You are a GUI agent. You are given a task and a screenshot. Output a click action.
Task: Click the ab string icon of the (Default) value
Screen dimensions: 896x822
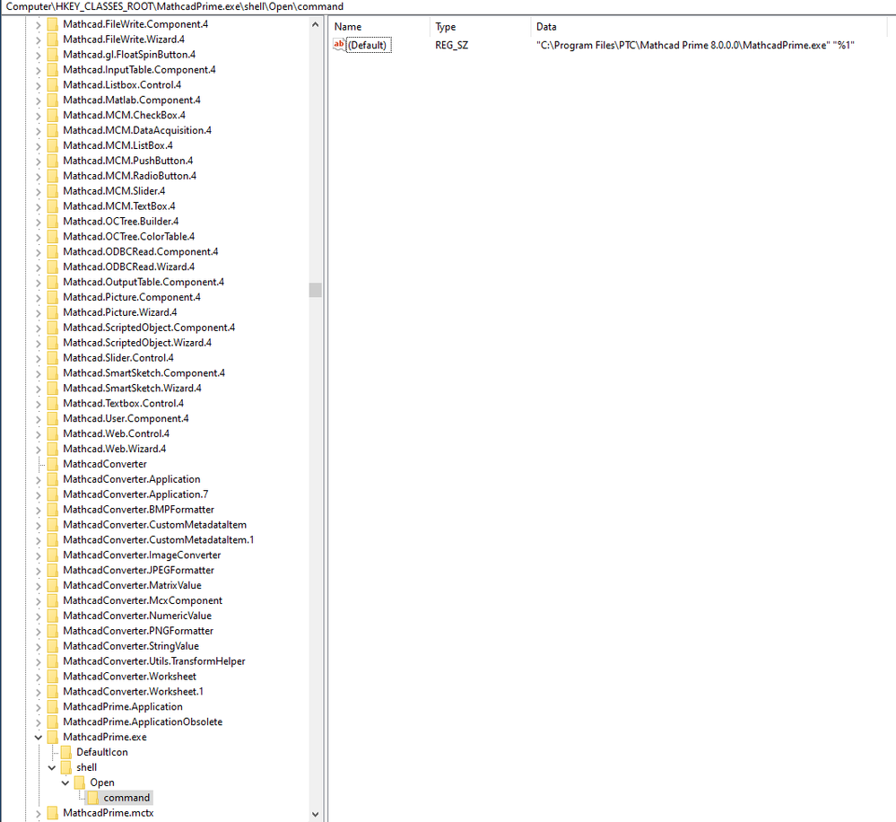[x=339, y=45]
